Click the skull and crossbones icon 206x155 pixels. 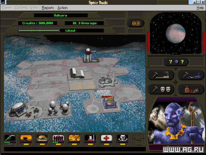[123, 138]
